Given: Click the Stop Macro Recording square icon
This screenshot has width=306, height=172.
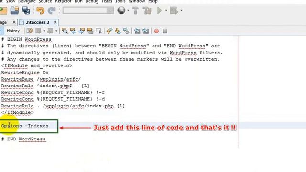Looking at the screenshot, I should [x=165, y=31].
